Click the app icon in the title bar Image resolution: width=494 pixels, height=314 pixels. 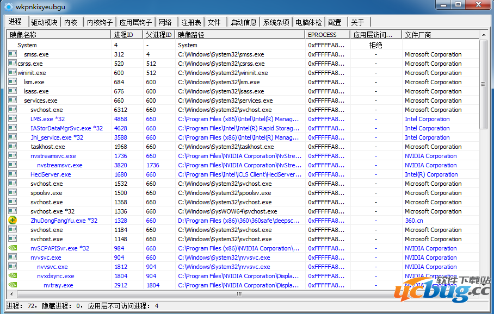click(x=9, y=7)
